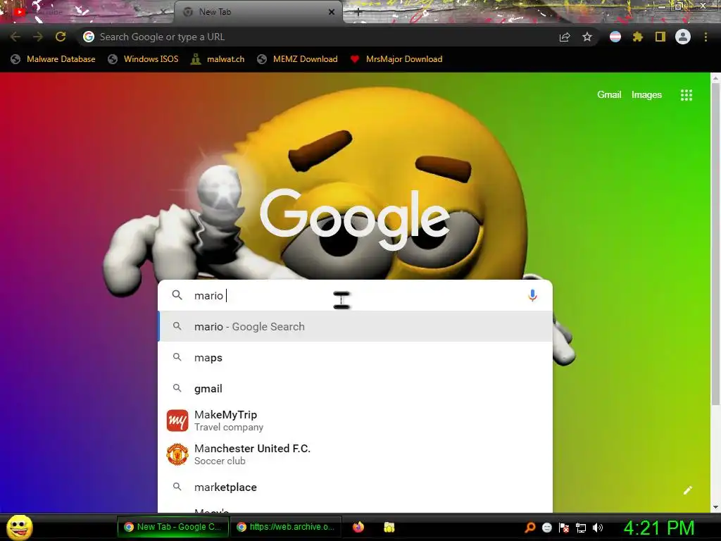Open the side panel icon

tap(660, 37)
